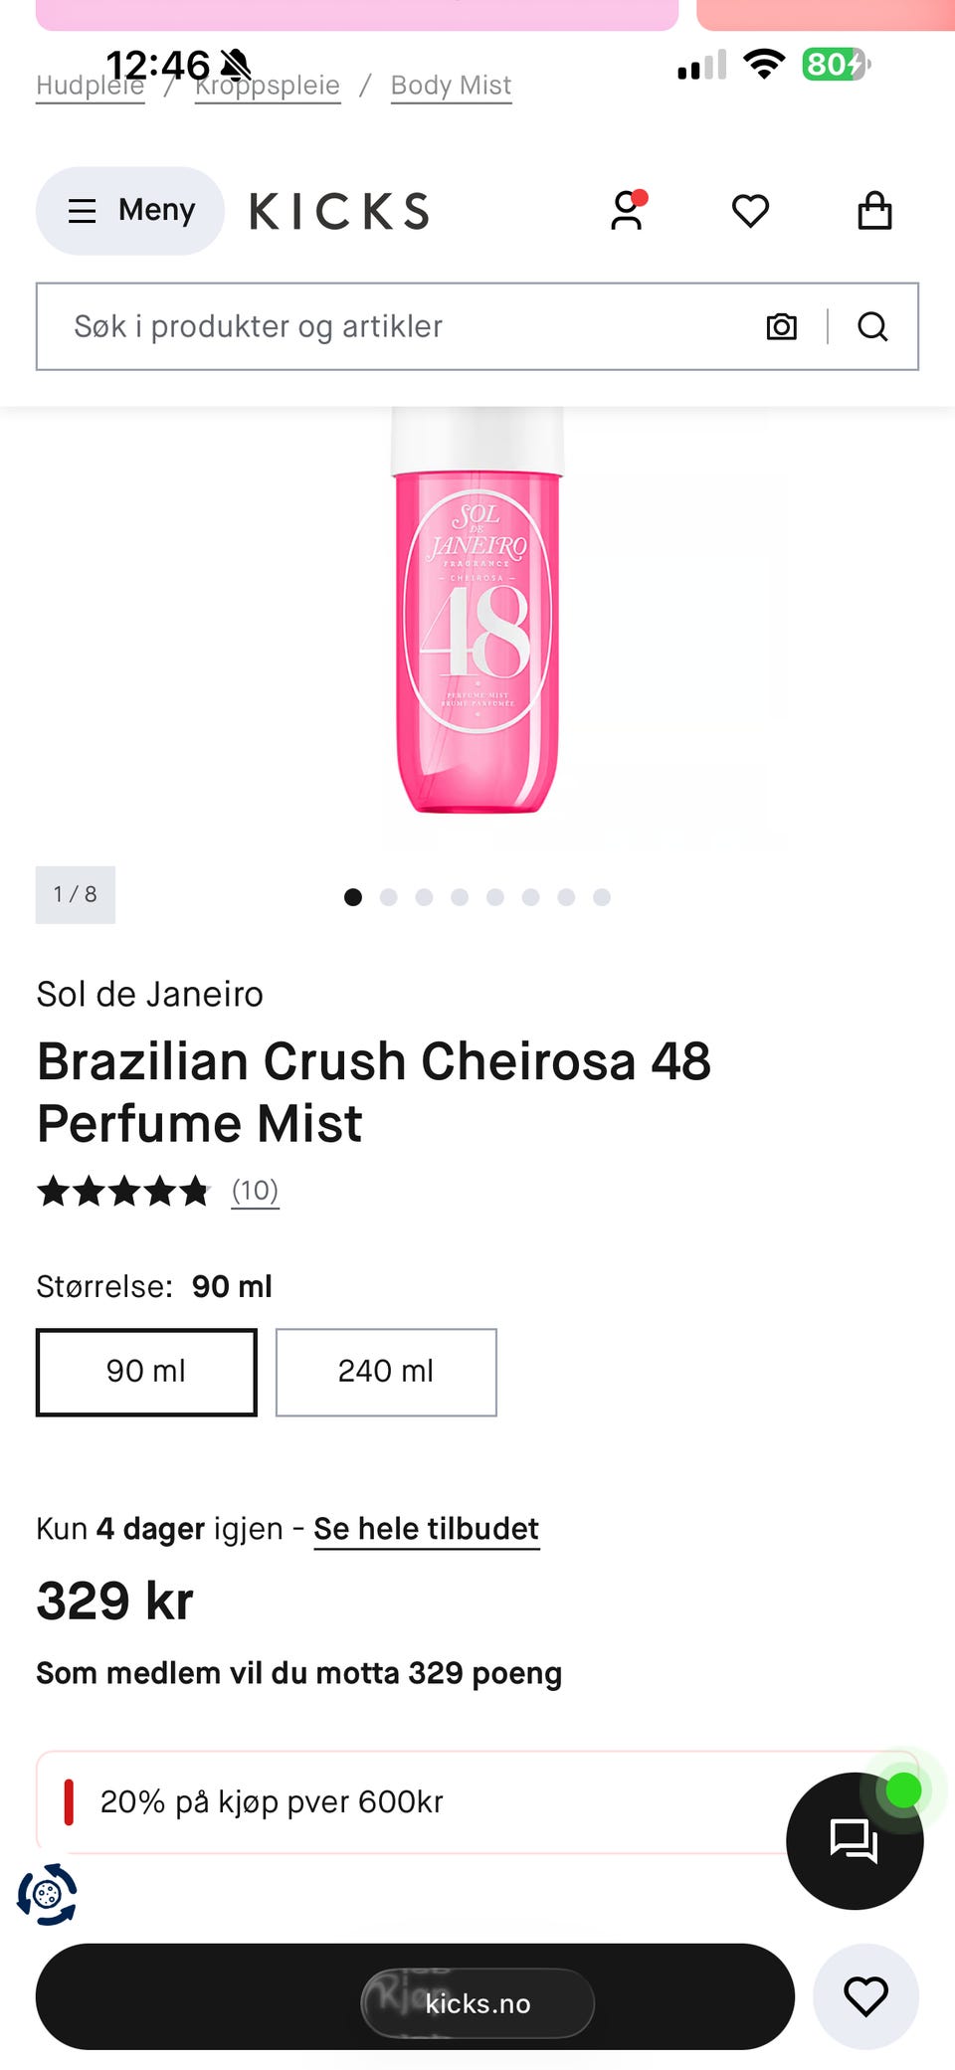Open the user account profile icon
955x2070 pixels.
pyautogui.click(x=627, y=211)
